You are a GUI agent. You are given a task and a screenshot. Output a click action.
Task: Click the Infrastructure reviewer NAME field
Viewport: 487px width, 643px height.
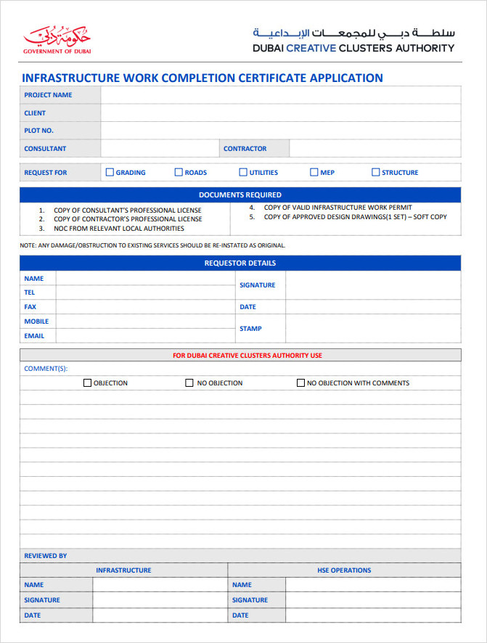[160, 585]
